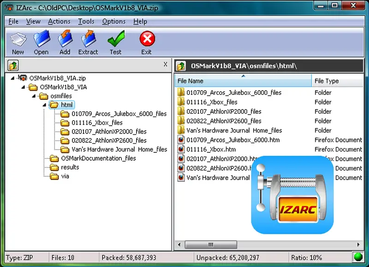Sort by the File Name column header
Image resolution: width=369 pixels, height=267 pixels.
[243, 81]
